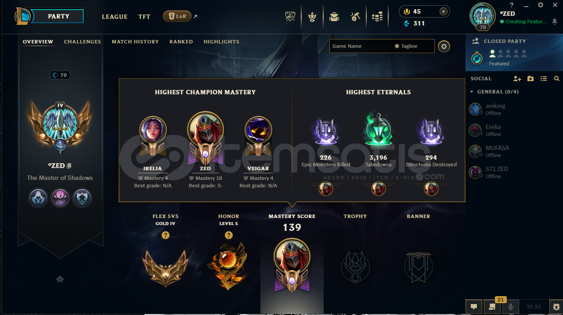Open the profile search settings gear

pyautogui.click(x=444, y=46)
